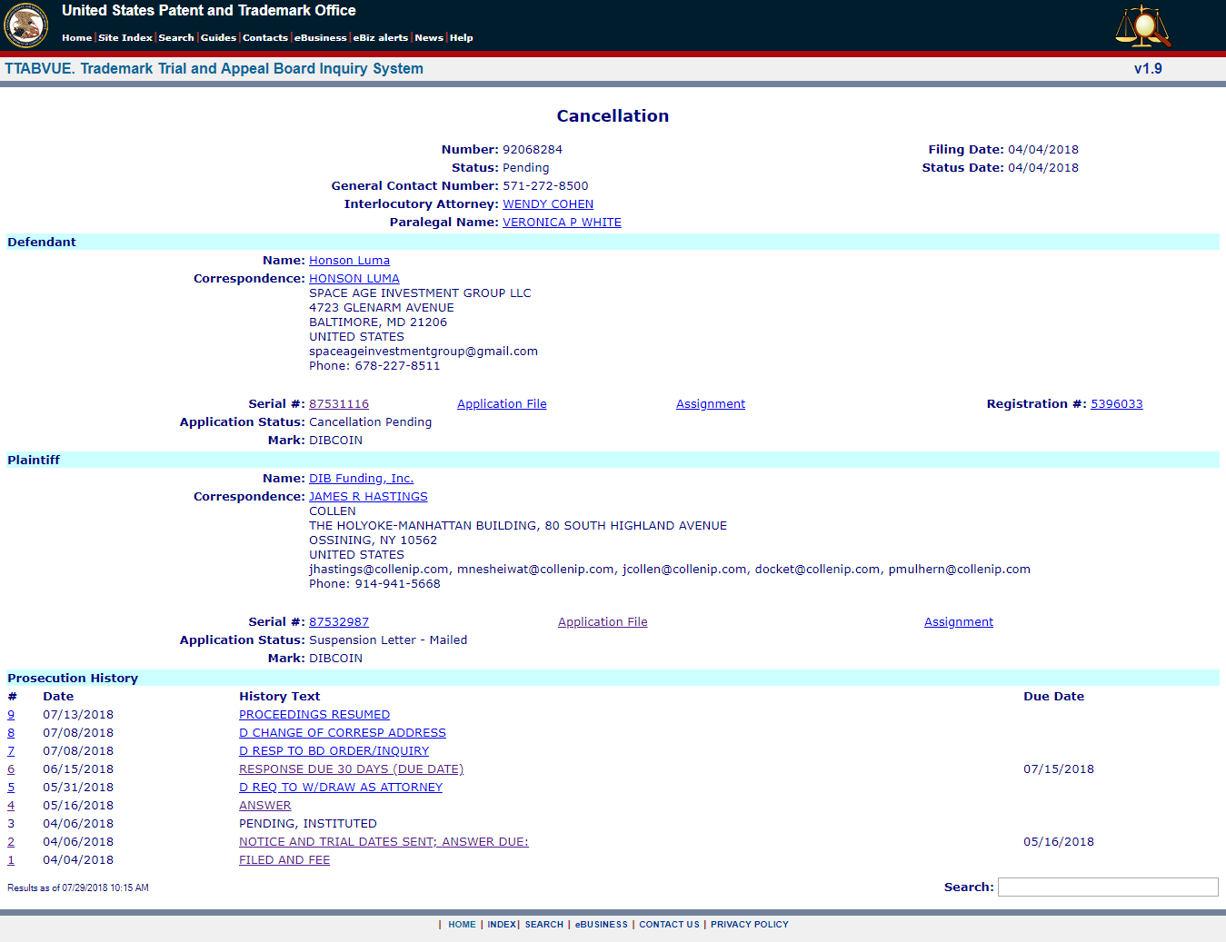Select Search in the header navigation
The image size is (1226, 942).
click(176, 38)
